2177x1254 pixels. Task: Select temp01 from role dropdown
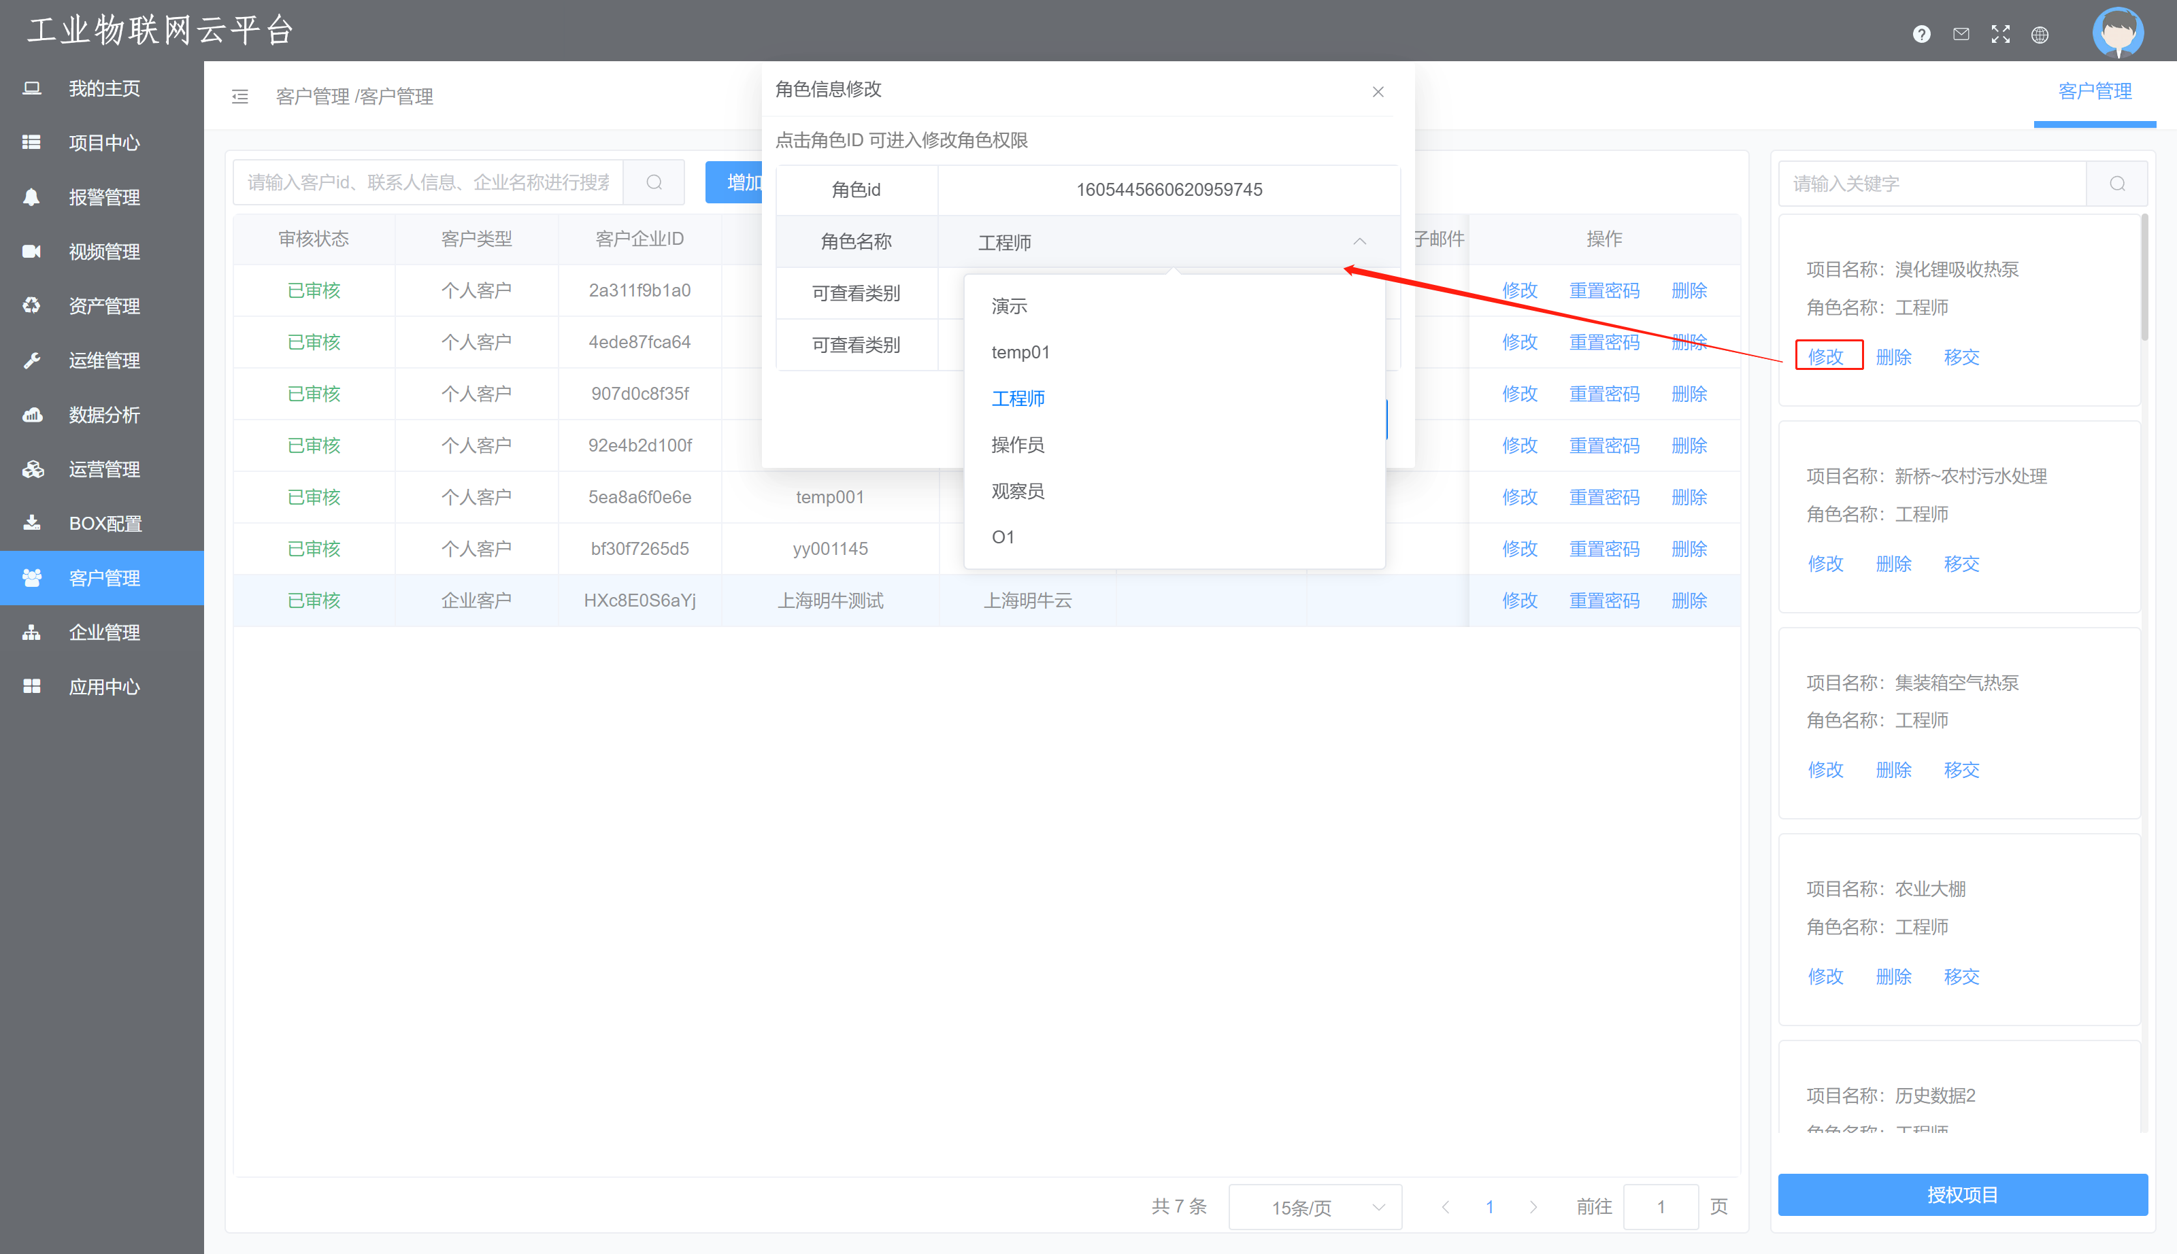pos(1174,352)
